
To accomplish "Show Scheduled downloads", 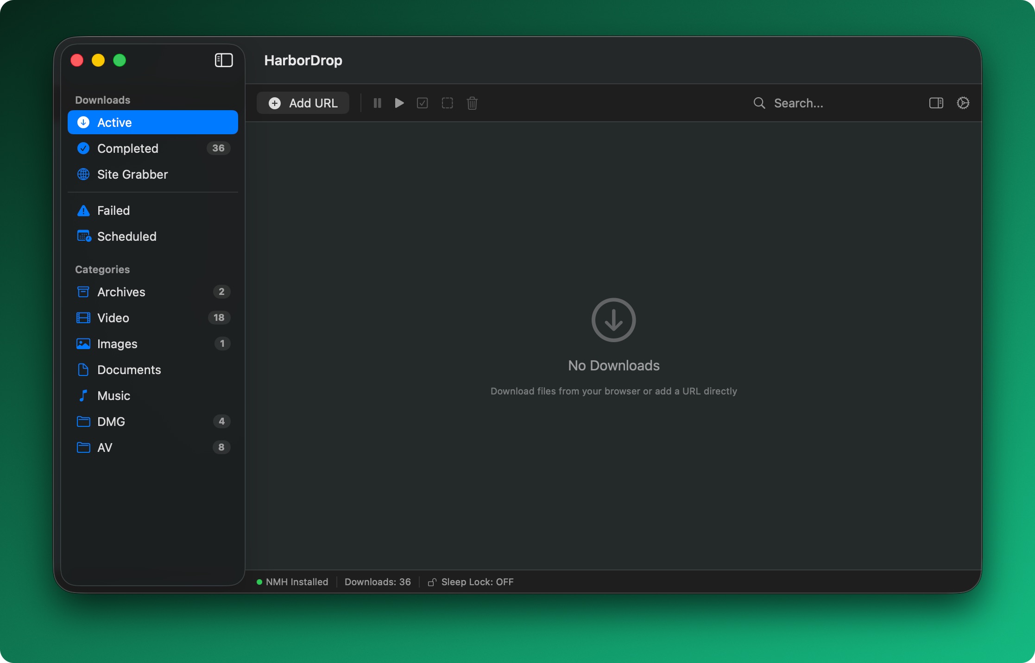I will [x=153, y=236].
